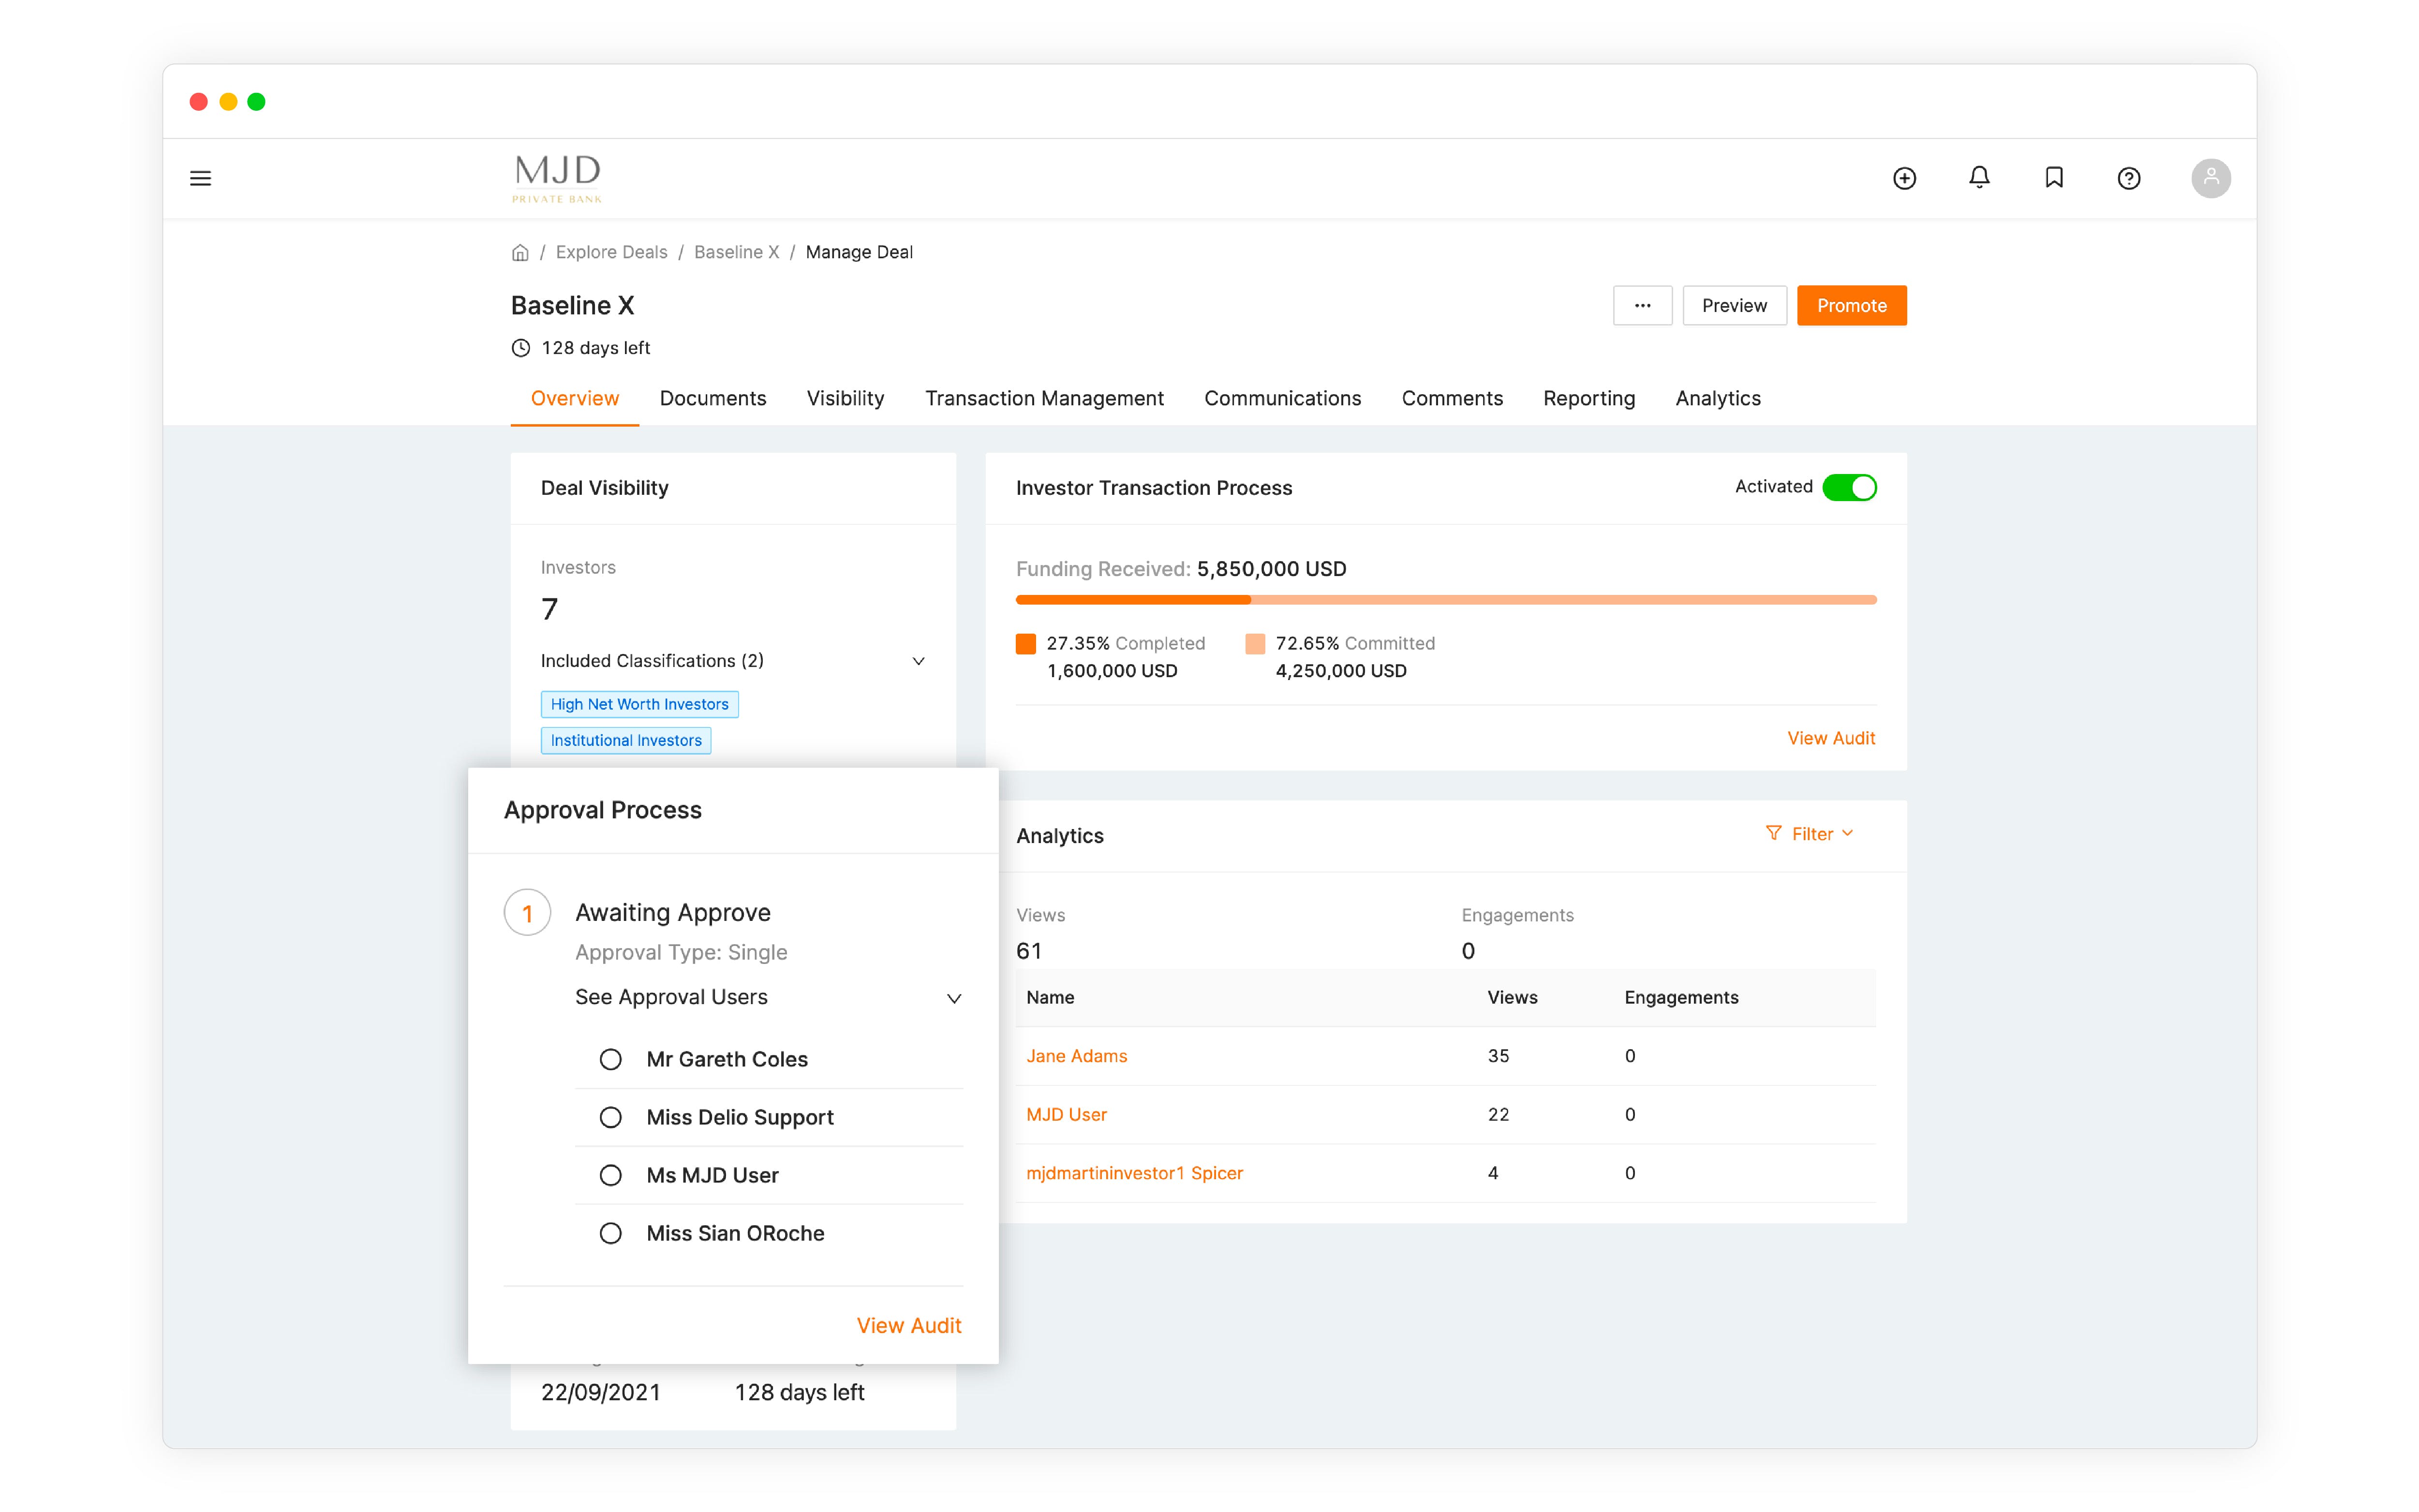The width and height of the screenshot is (2419, 1512).
Task: Select the Miss Sian ORoche radio button
Action: pos(610,1233)
